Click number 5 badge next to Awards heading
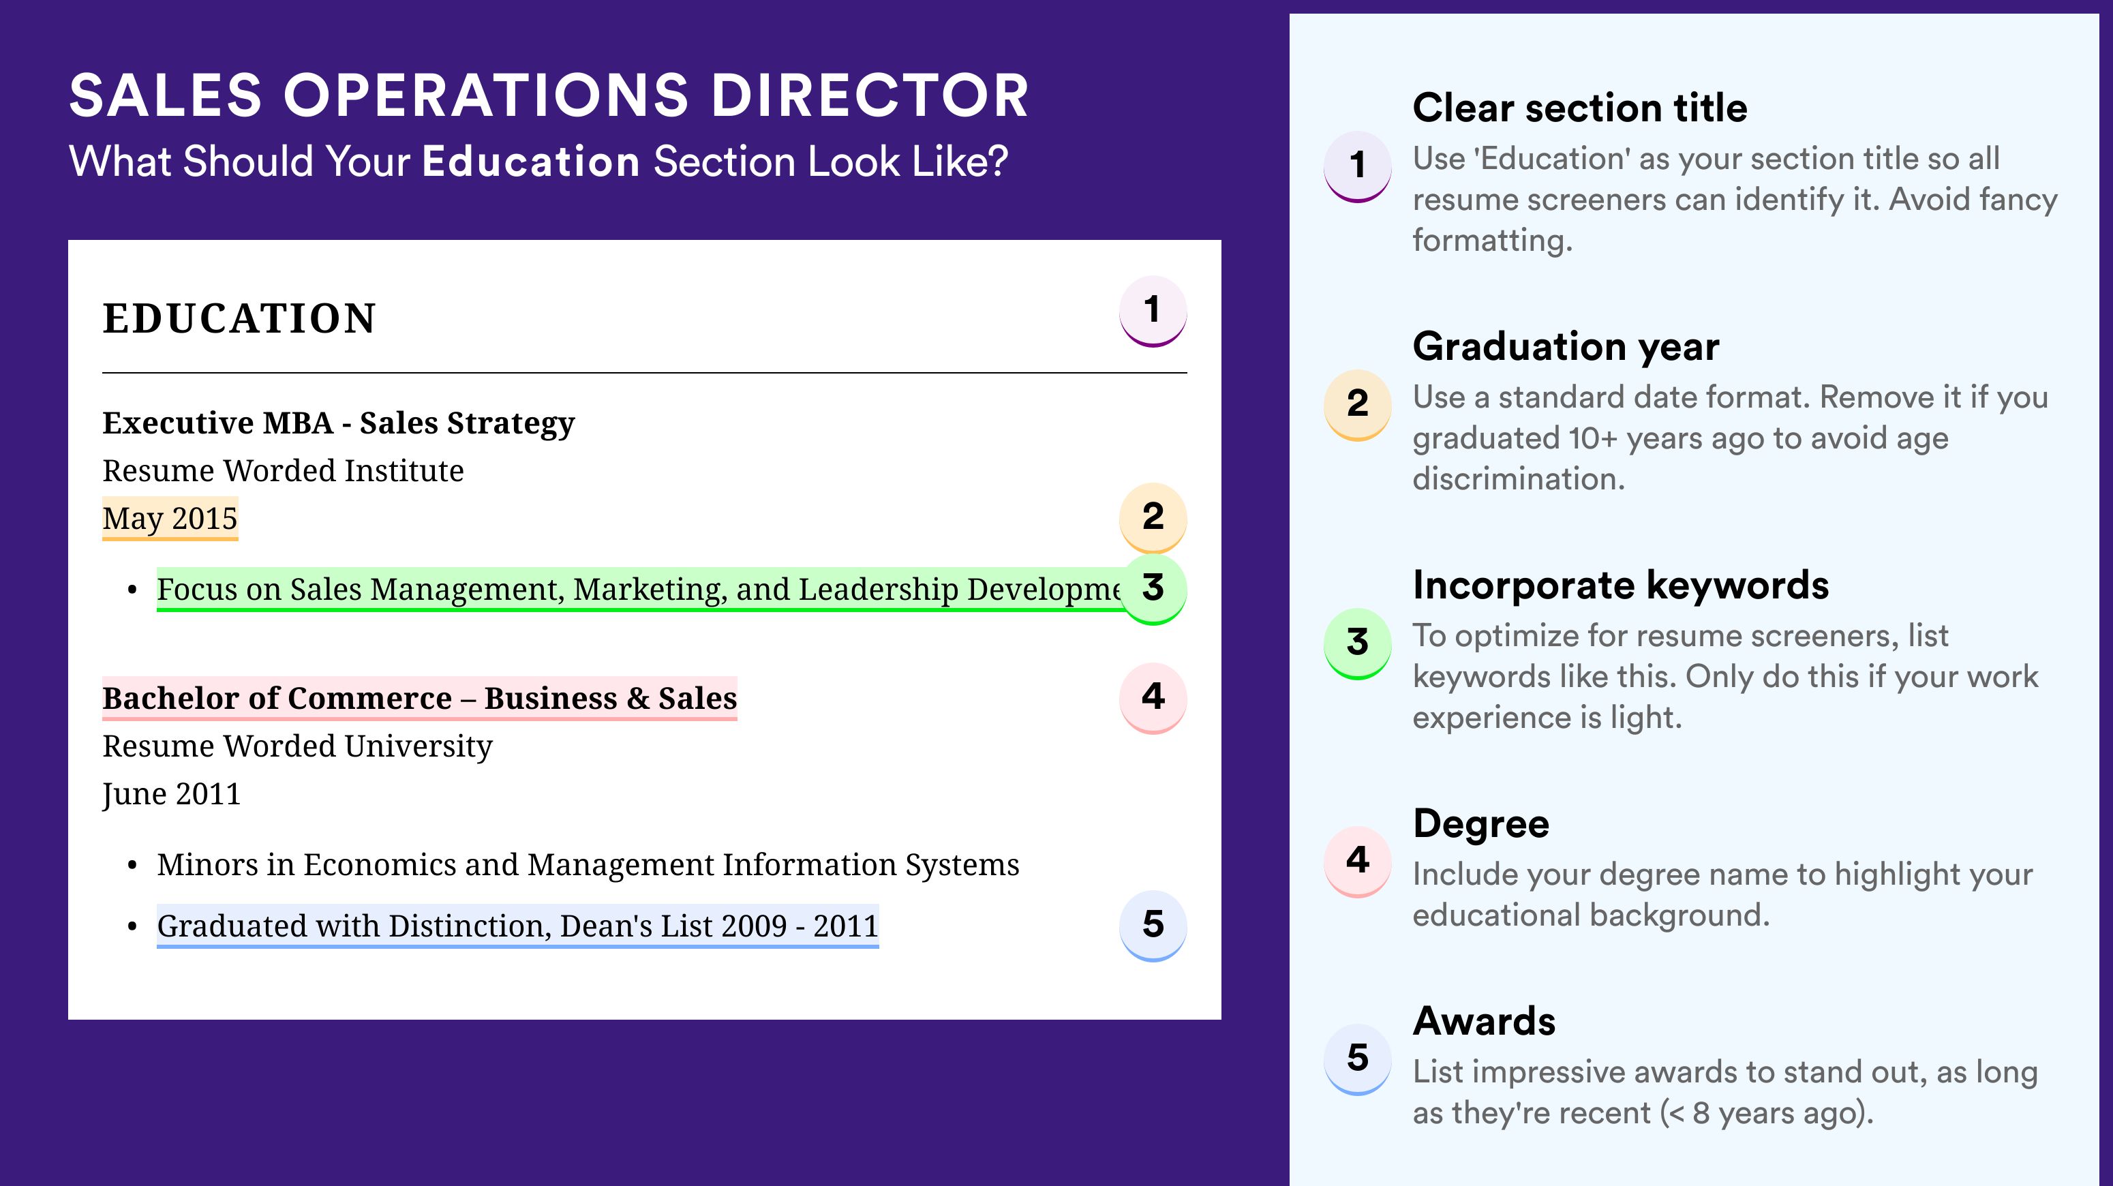Screen dimensions: 2113x1186 click(1358, 1060)
